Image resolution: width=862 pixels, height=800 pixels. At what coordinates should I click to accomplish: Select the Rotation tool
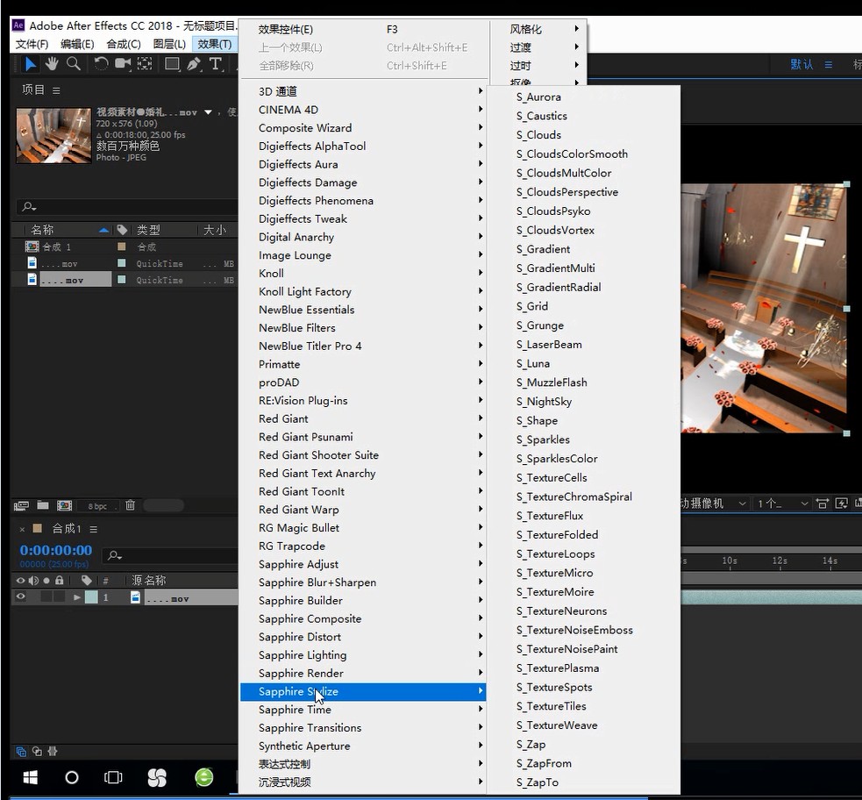pyautogui.click(x=101, y=64)
